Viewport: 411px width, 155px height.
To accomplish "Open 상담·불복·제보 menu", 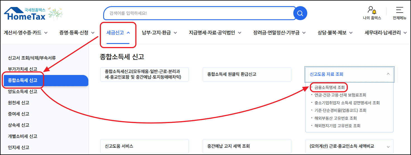I will (x=332, y=33).
